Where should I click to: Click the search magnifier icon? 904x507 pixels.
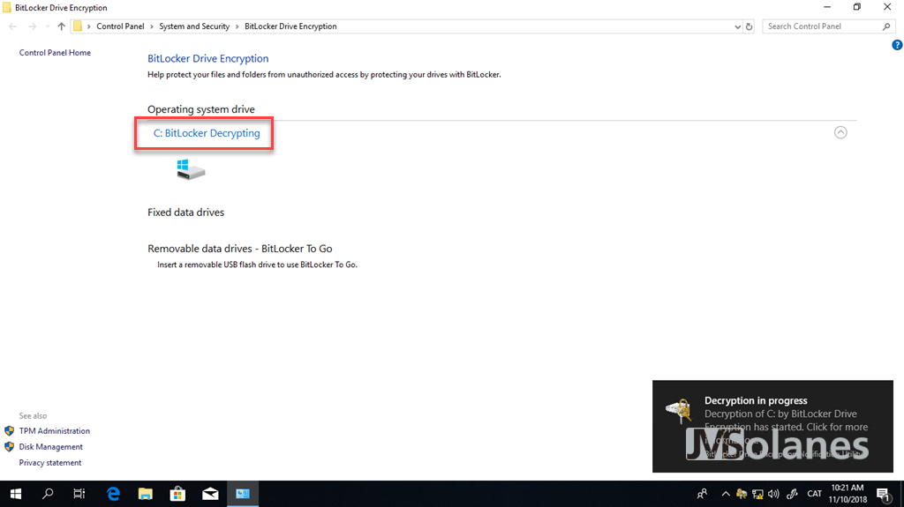click(x=886, y=26)
